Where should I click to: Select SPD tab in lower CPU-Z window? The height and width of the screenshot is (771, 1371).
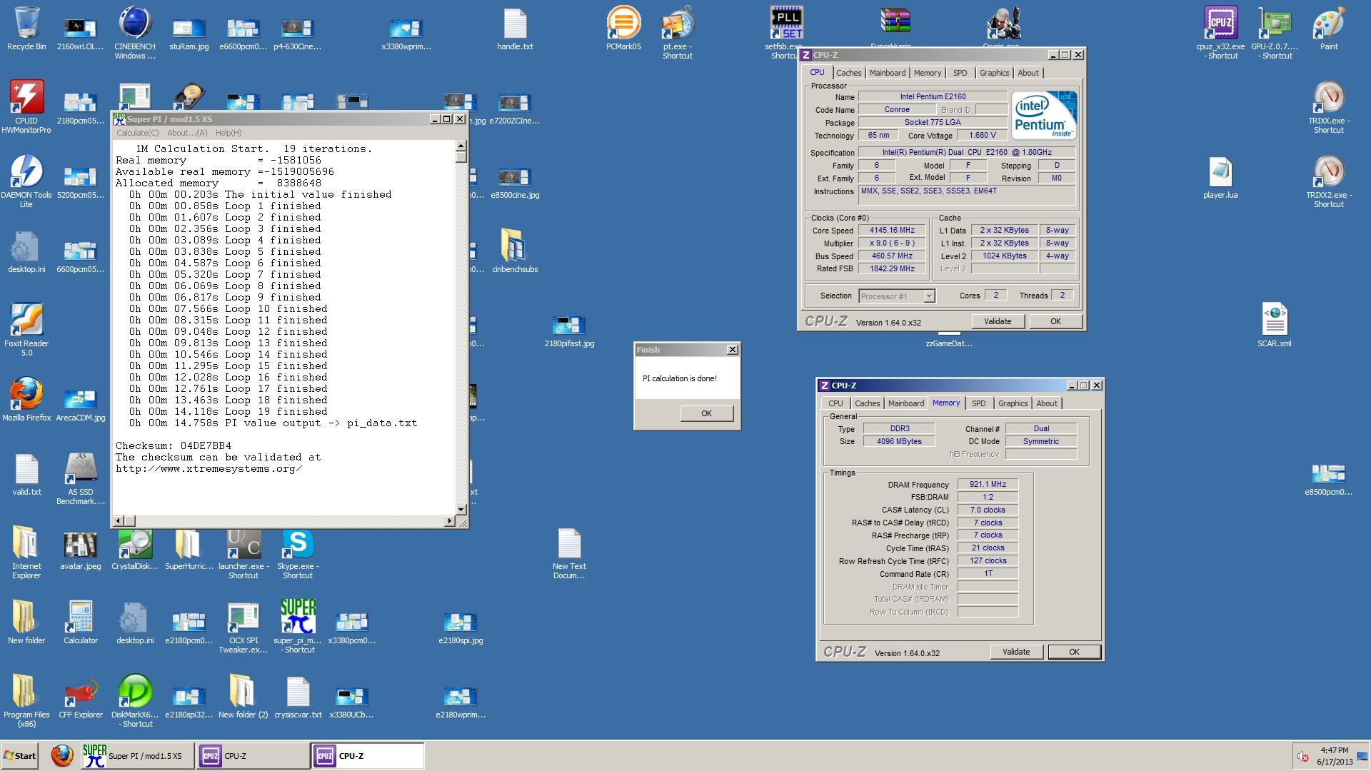[978, 403]
